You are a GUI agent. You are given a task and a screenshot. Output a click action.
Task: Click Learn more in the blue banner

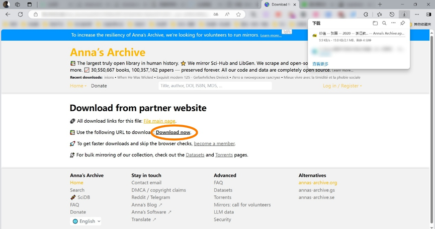point(271,36)
